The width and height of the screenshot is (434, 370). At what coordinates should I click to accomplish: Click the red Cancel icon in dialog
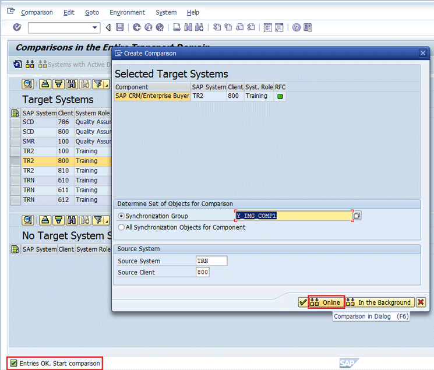421,302
